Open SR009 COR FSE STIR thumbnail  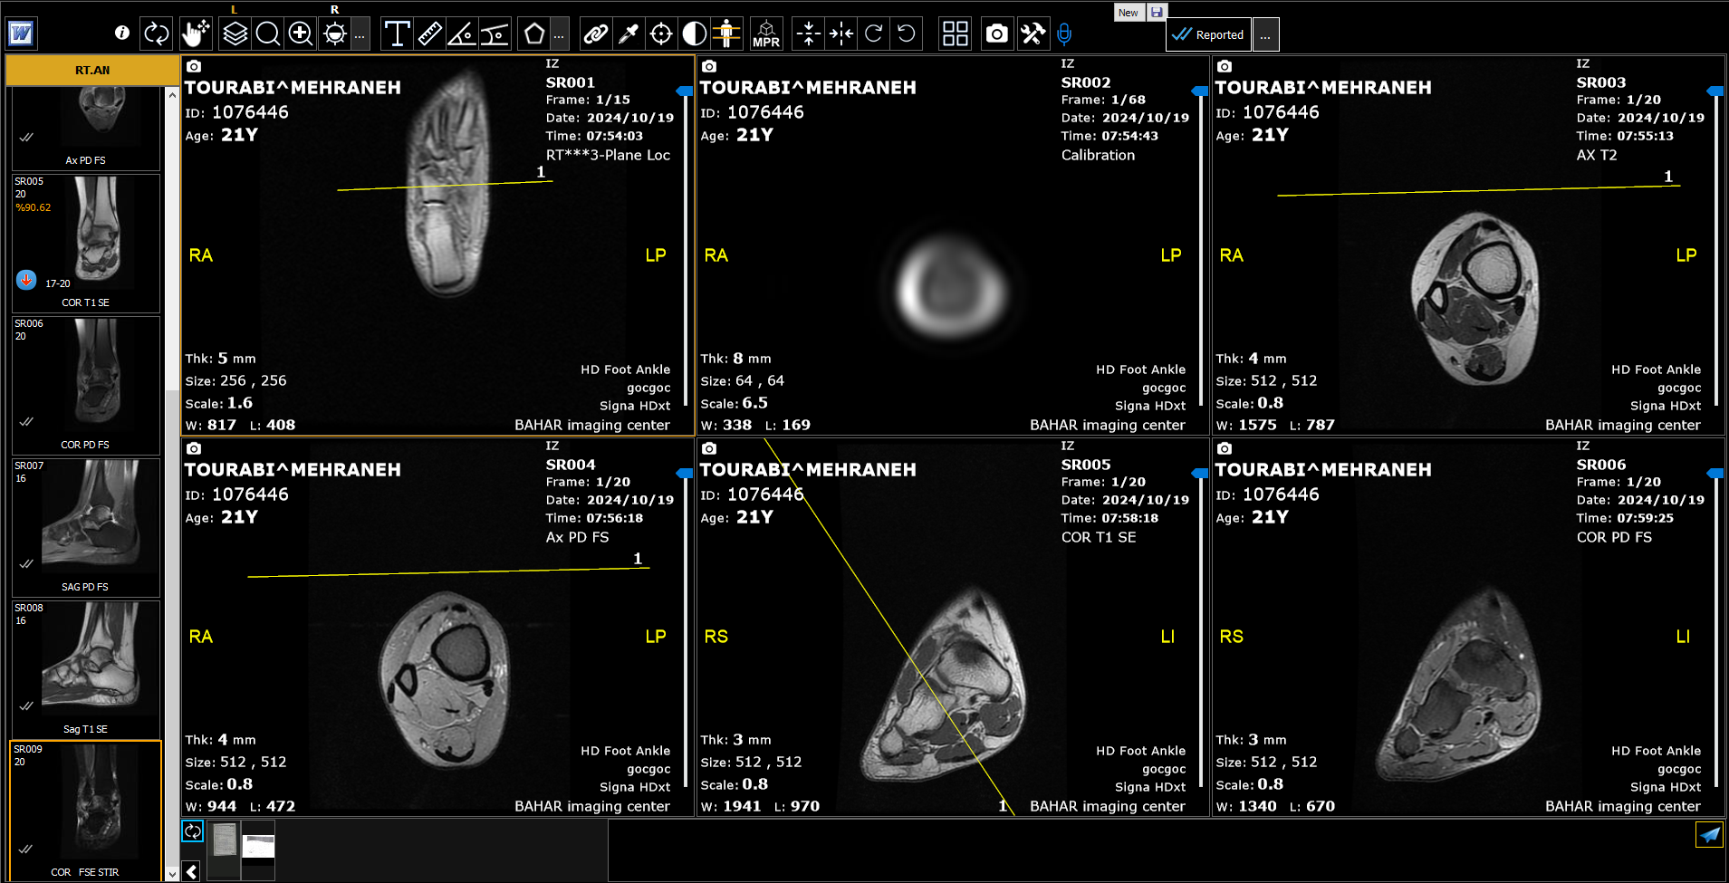(86, 811)
